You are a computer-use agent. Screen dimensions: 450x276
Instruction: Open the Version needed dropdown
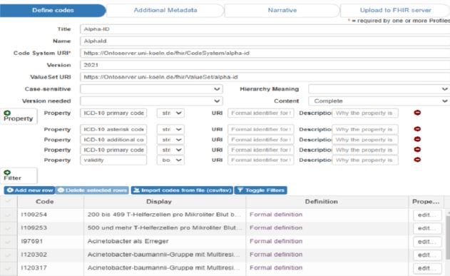151,101
